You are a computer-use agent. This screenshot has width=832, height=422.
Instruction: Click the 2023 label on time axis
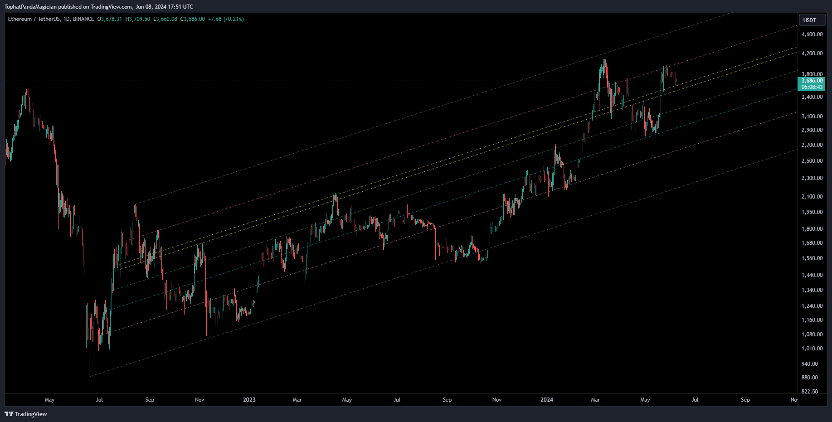tap(249, 400)
